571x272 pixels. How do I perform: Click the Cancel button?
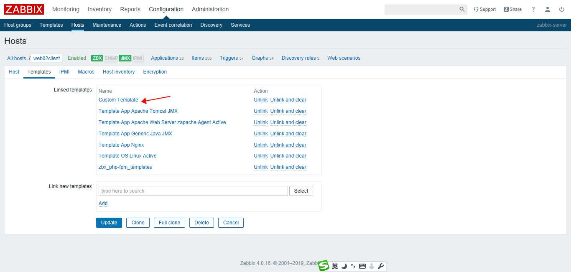231,223
